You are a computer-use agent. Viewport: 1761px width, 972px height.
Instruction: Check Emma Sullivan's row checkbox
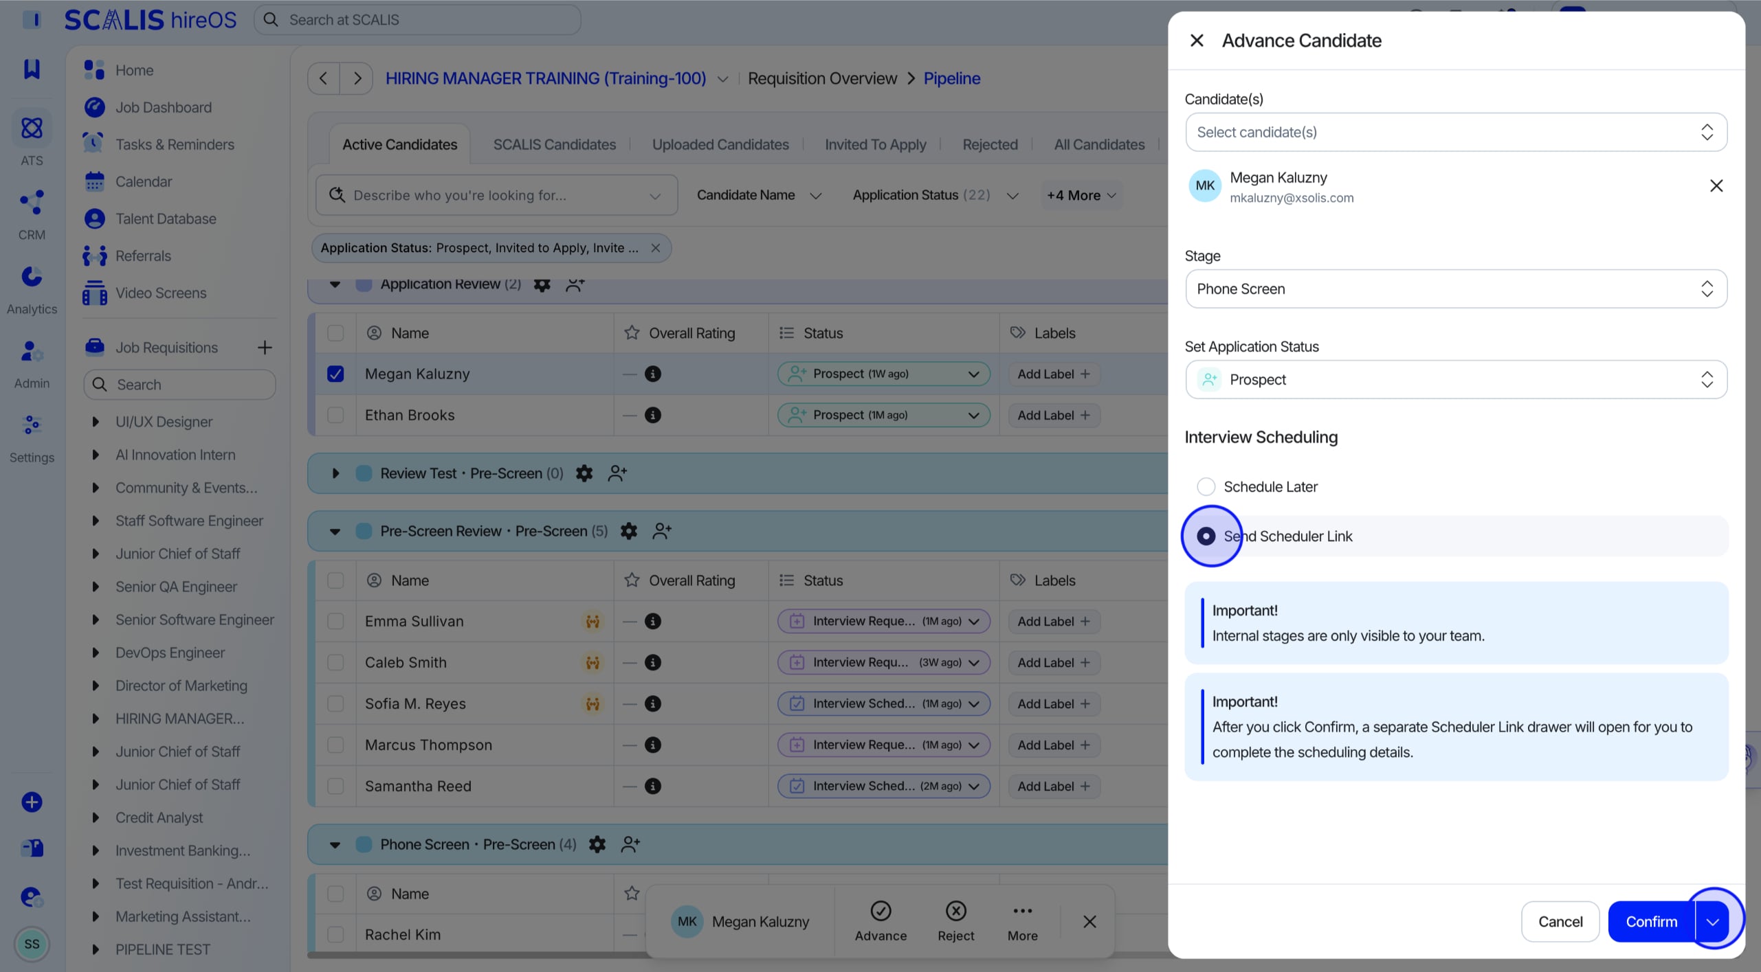click(x=335, y=621)
